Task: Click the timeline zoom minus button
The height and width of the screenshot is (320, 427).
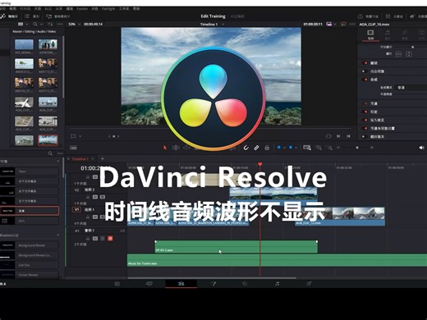Action: pyautogui.click(x=338, y=148)
